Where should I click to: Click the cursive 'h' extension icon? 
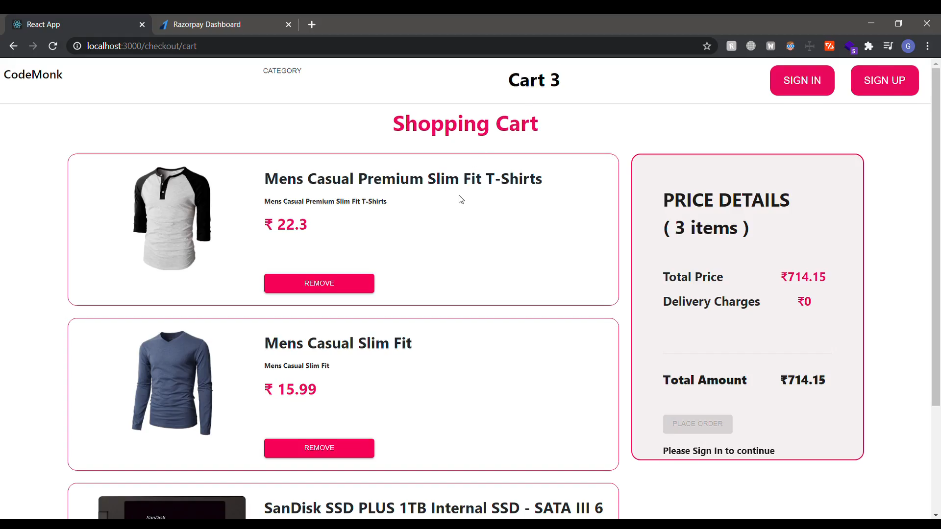point(731,46)
